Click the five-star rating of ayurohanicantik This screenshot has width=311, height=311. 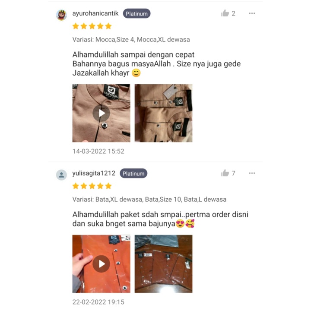92,26
